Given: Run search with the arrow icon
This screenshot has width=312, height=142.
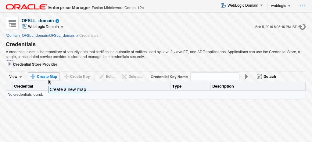Looking at the screenshot, I should click(246, 77).
